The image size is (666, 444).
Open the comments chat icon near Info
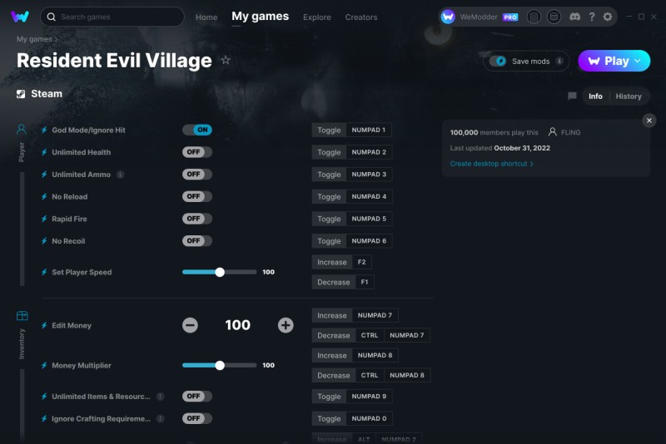pos(572,96)
